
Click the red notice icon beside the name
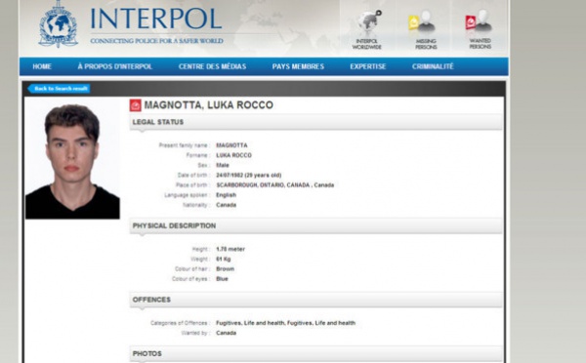coord(136,105)
